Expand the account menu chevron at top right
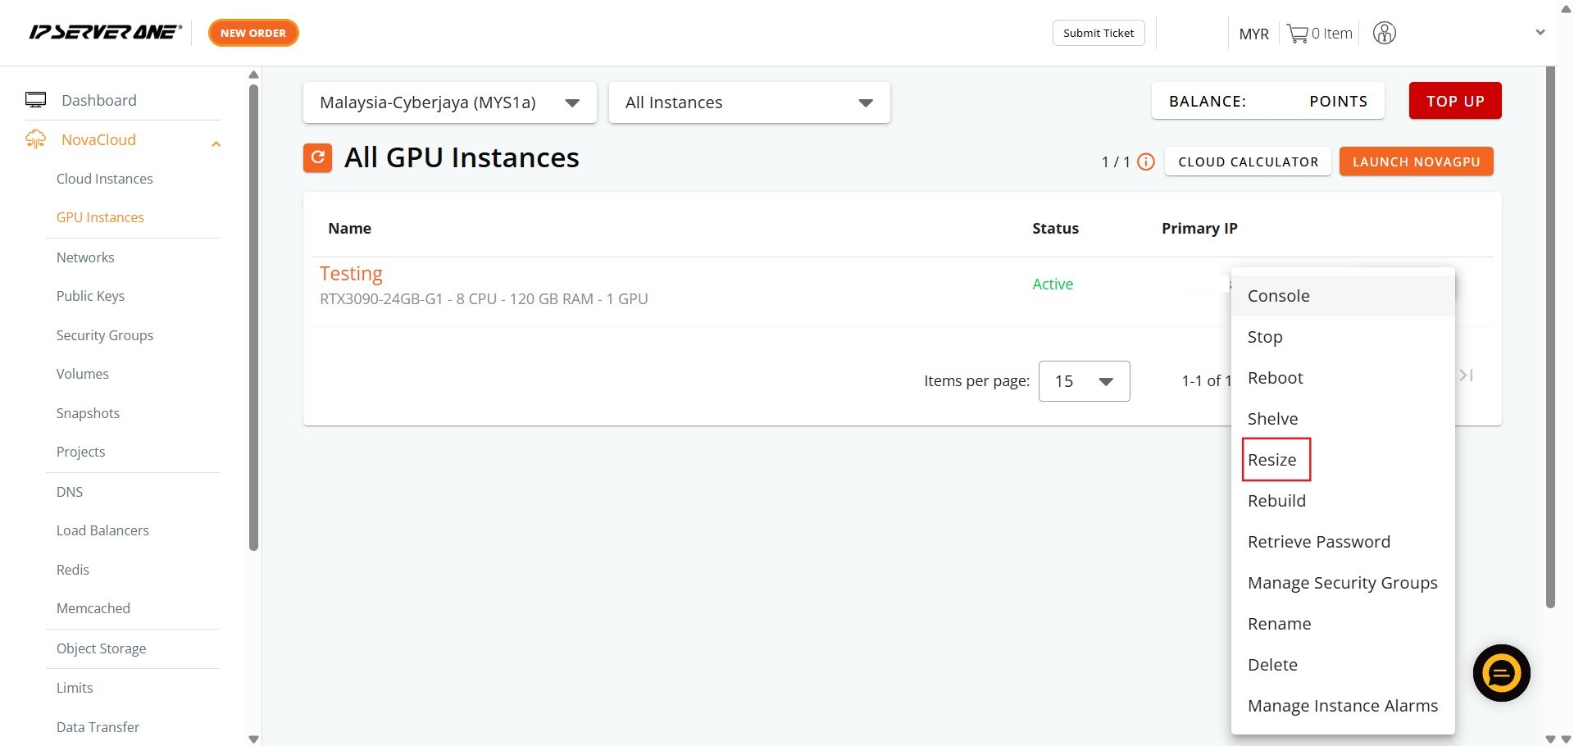 pos(1540,33)
